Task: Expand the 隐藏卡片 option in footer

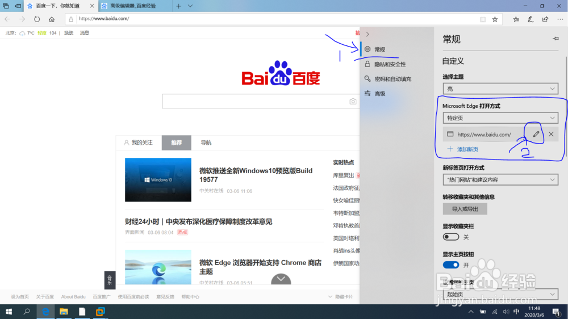Action: (340, 296)
